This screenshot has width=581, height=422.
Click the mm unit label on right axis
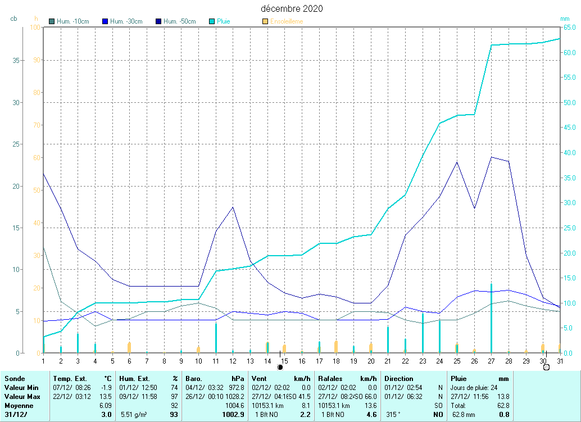565,19
